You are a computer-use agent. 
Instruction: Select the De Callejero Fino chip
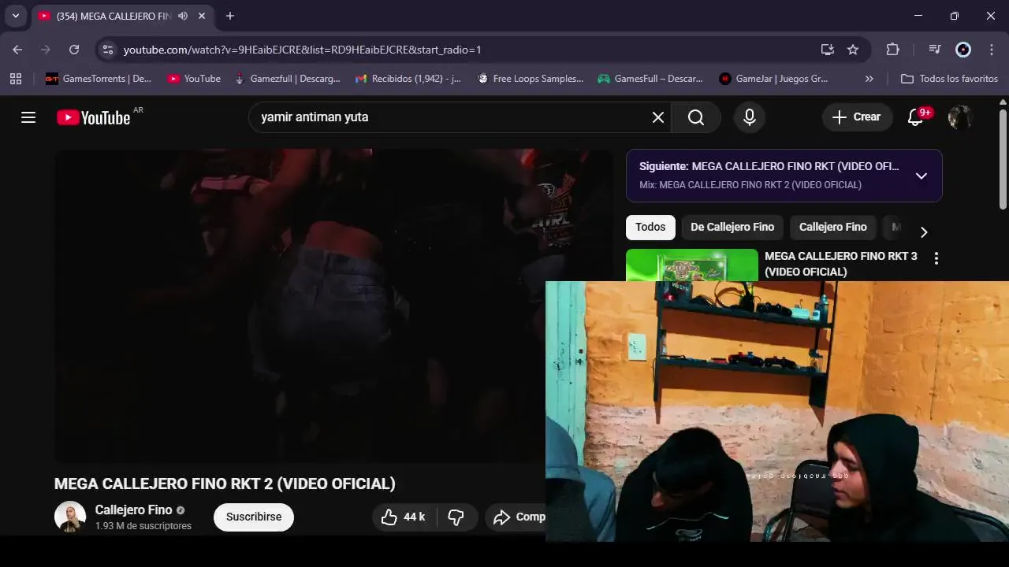click(x=732, y=227)
